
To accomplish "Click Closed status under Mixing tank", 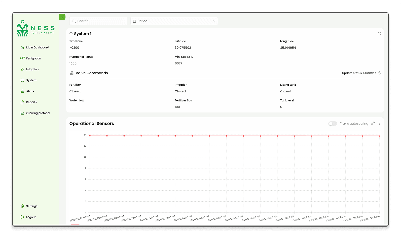I will [x=285, y=91].
